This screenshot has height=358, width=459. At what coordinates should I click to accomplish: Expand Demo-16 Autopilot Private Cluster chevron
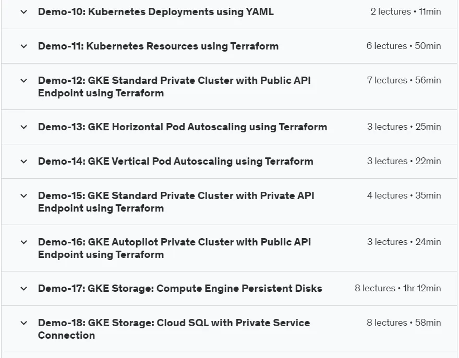[x=23, y=242]
